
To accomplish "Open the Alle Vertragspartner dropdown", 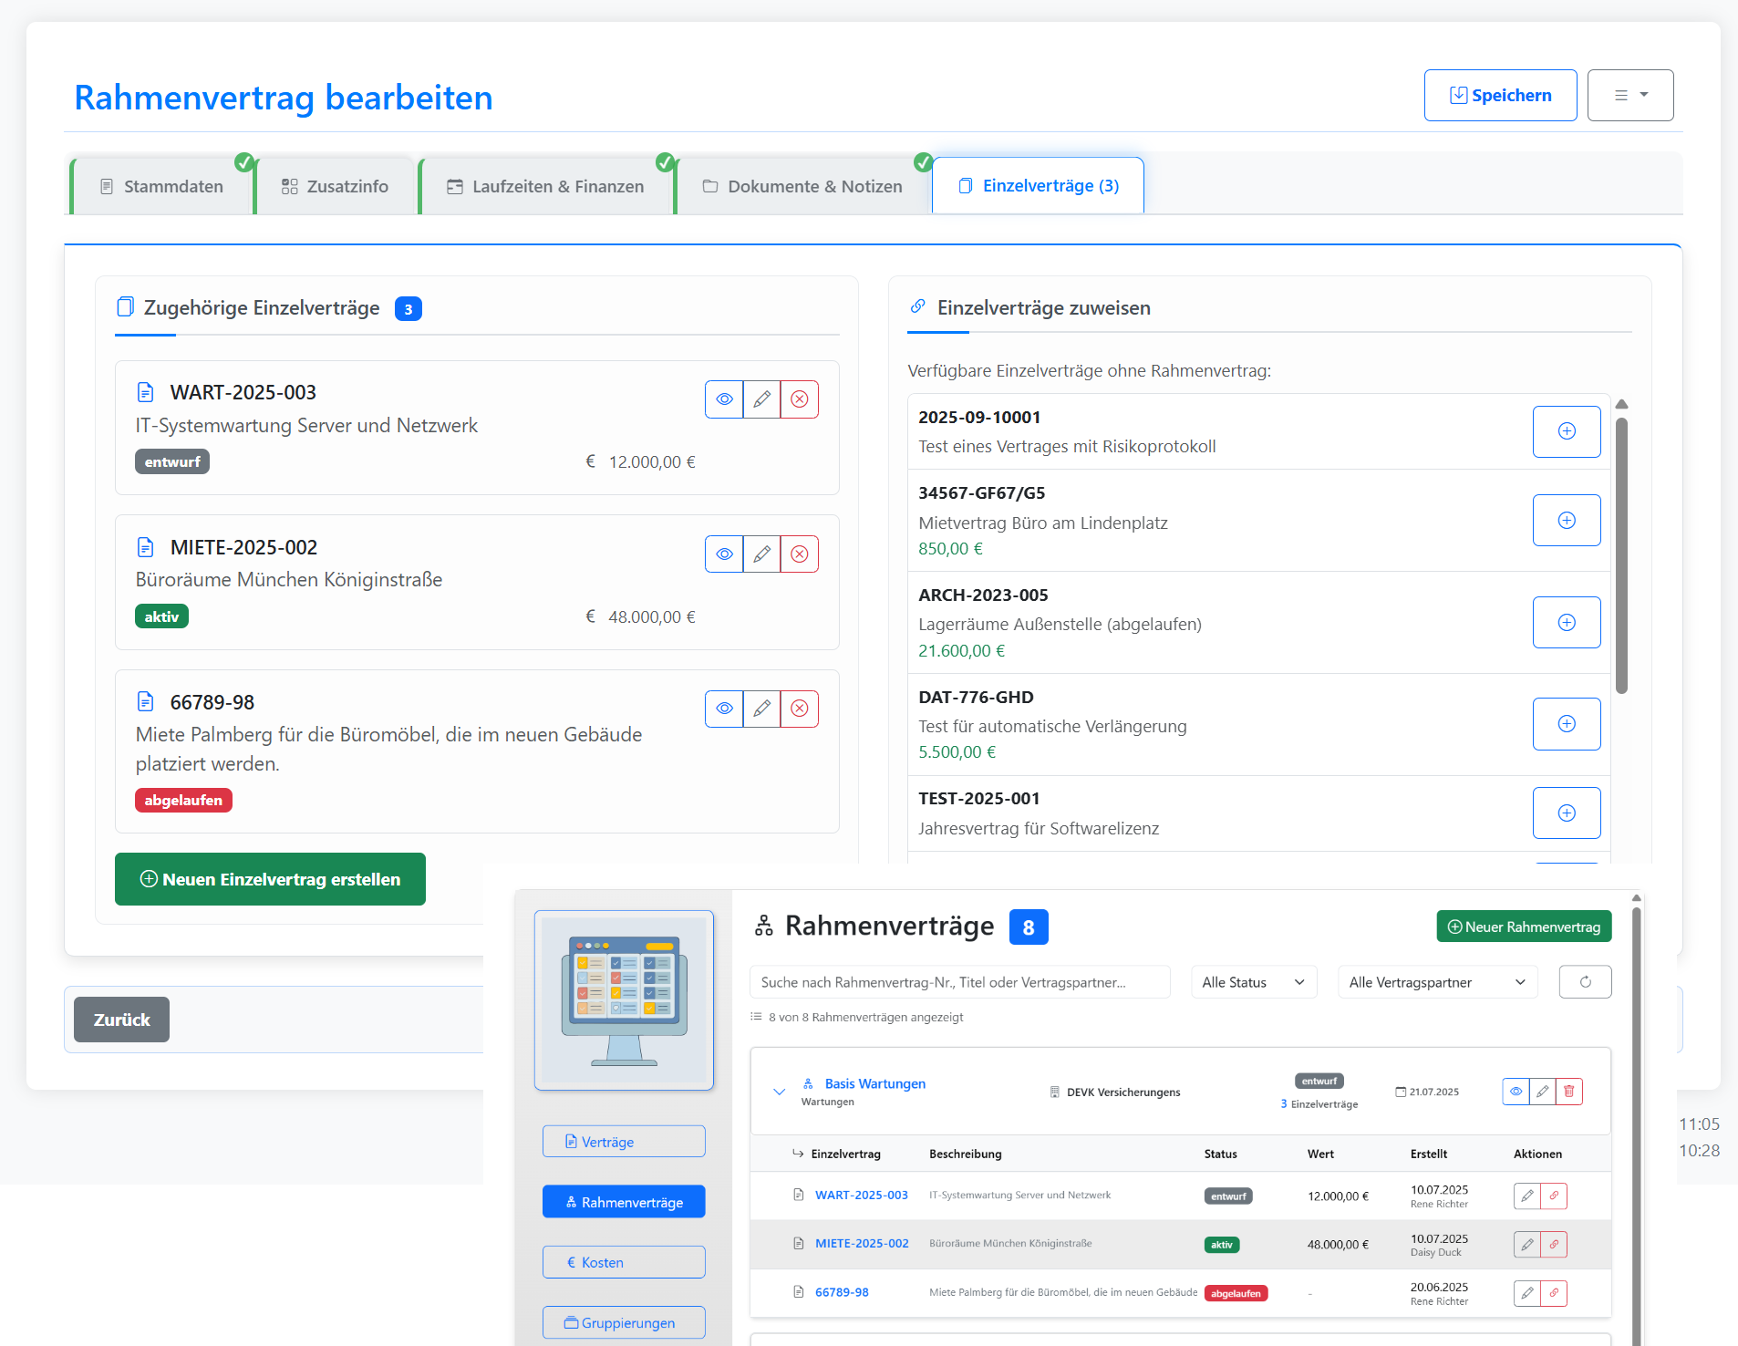I will pyautogui.click(x=1437, y=981).
